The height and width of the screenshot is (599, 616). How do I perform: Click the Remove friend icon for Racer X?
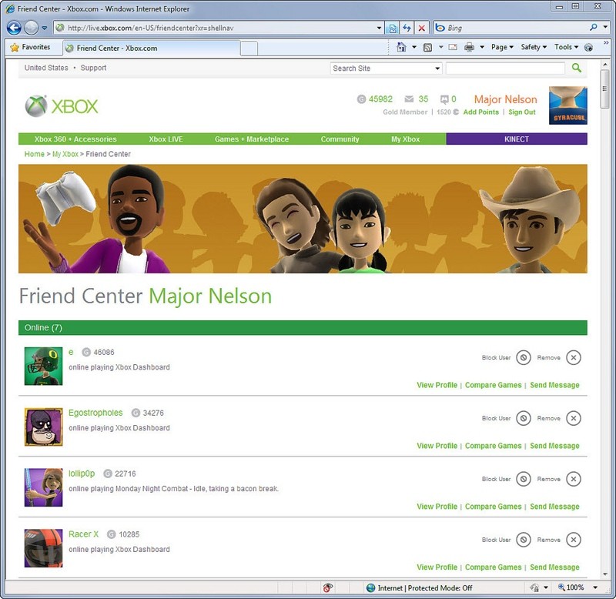coord(573,540)
